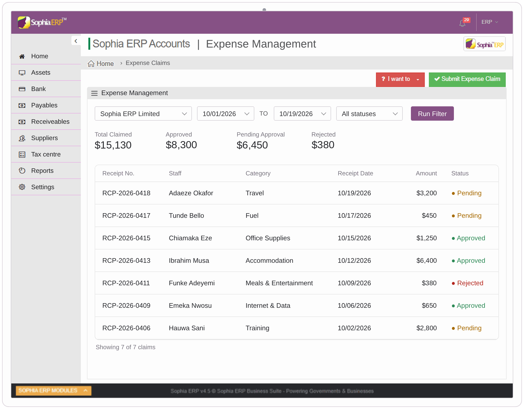
Task: Click the Expense Claims breadcrumb
Action: pos(148,63)
